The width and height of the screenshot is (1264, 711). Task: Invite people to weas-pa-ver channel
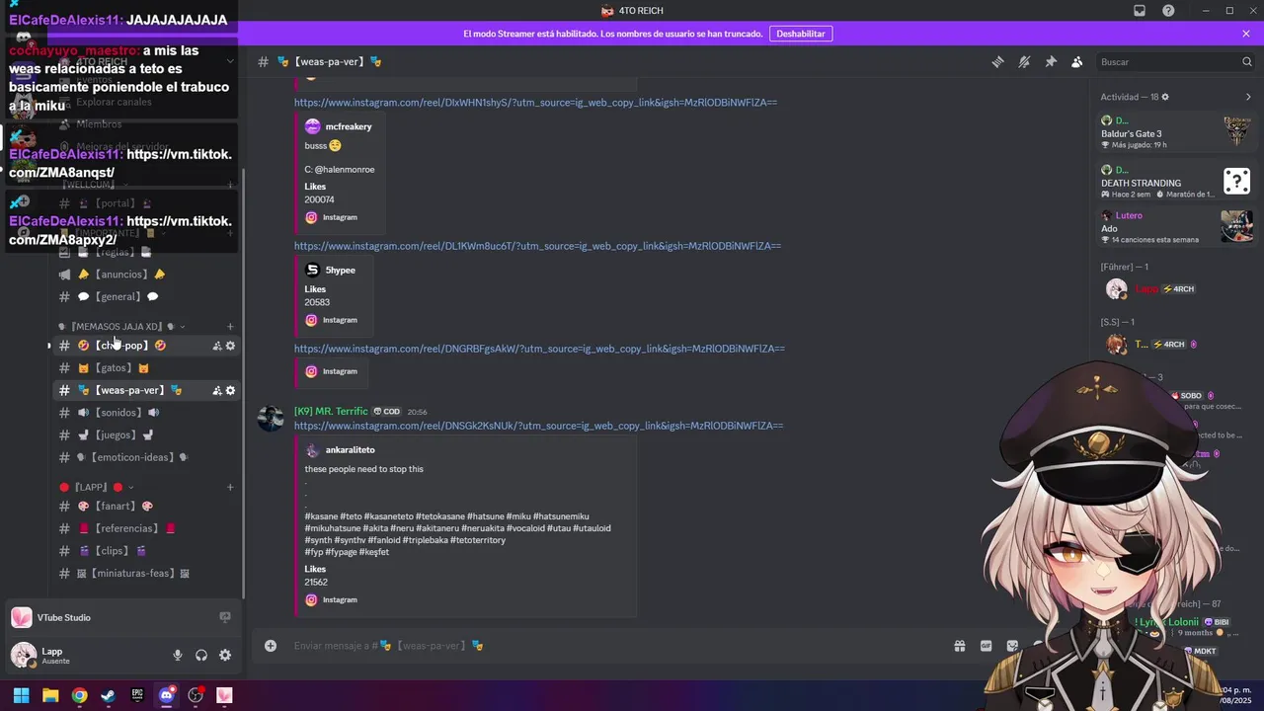(216, 390)
